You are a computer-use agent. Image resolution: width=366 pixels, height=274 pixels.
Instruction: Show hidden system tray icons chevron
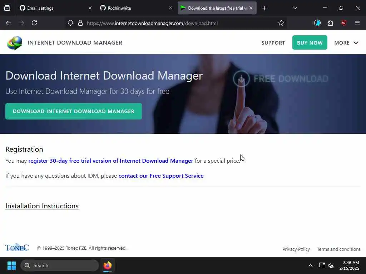coord(311,265)
